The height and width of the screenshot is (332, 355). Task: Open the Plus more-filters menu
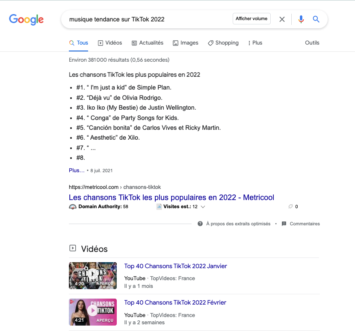click(x=255, y=43)
